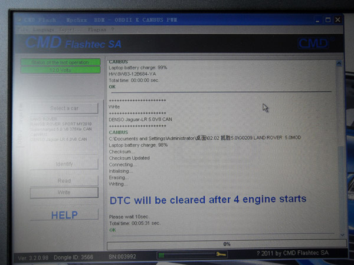Screen dimensions: 354x265
Task: Click the 0% progress bar
Action: tap(227, 244)
